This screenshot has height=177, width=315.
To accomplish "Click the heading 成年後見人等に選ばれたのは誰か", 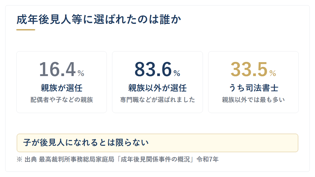I will (99, 20).
